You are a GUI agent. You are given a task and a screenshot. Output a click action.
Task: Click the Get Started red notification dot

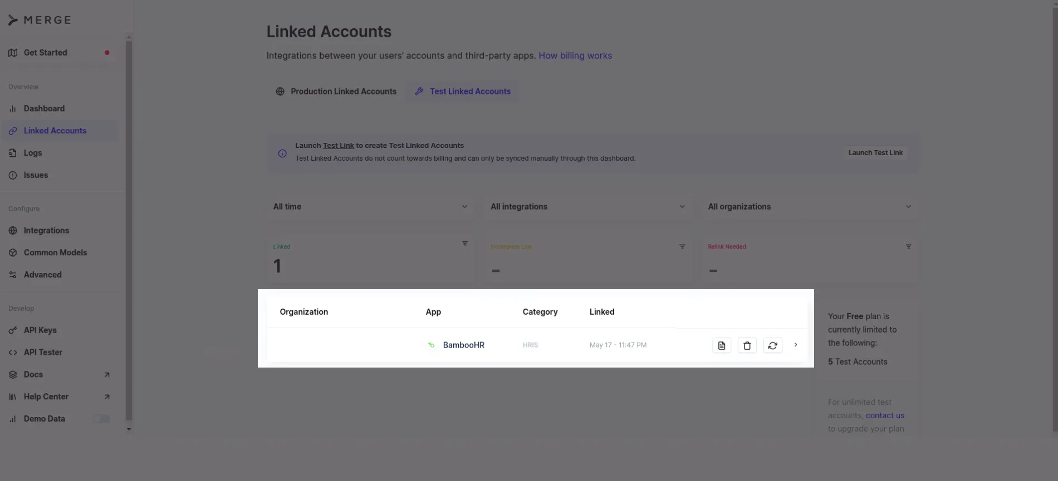point(107,53)
